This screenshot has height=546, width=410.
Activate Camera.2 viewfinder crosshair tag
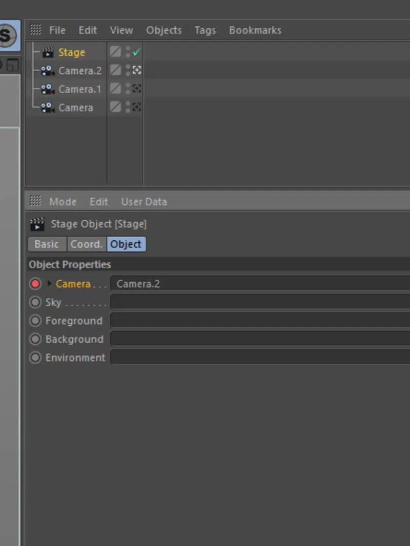point(137,71)
